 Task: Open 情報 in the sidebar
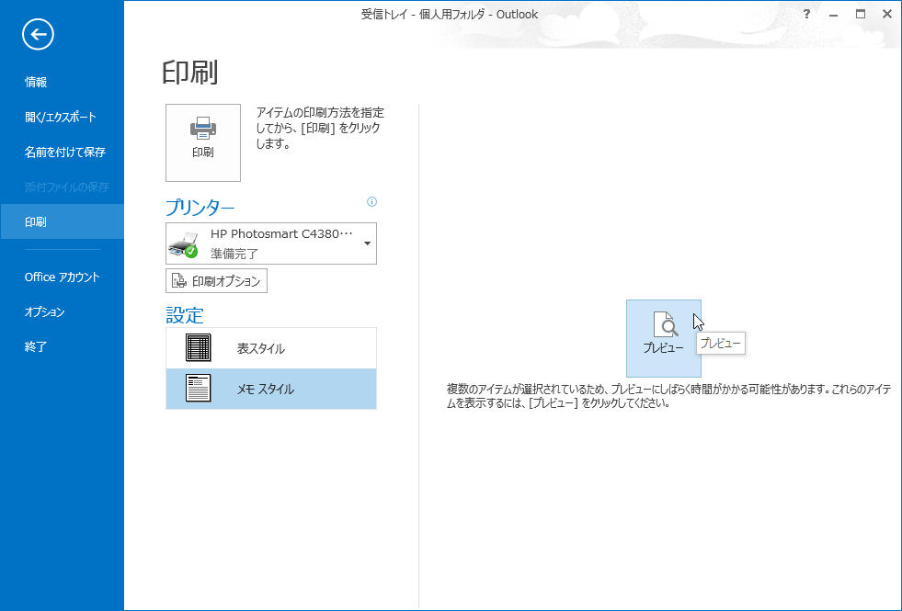coord(63,82)
